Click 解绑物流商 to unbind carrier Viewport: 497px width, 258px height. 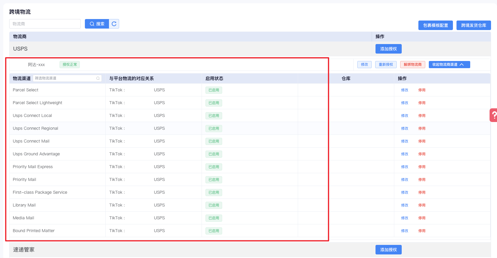click(412, 65)
